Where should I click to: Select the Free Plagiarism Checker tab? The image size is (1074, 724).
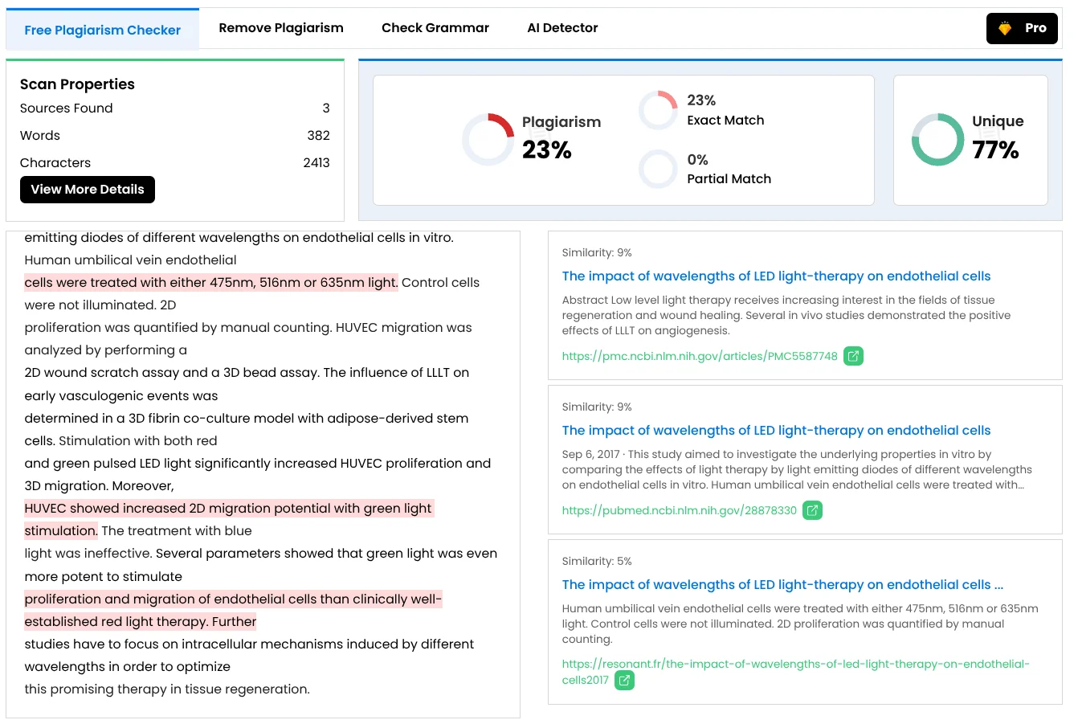pyautogui.click(x=102, y=29)
